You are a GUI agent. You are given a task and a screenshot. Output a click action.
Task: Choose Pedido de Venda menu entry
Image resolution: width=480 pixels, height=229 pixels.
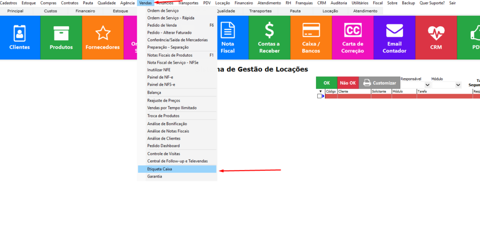[161, 25]
